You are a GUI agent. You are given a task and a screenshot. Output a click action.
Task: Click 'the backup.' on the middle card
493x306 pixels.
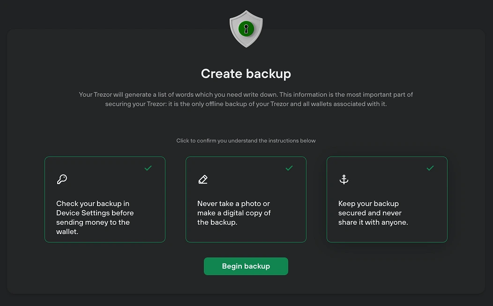coord(217,222)
